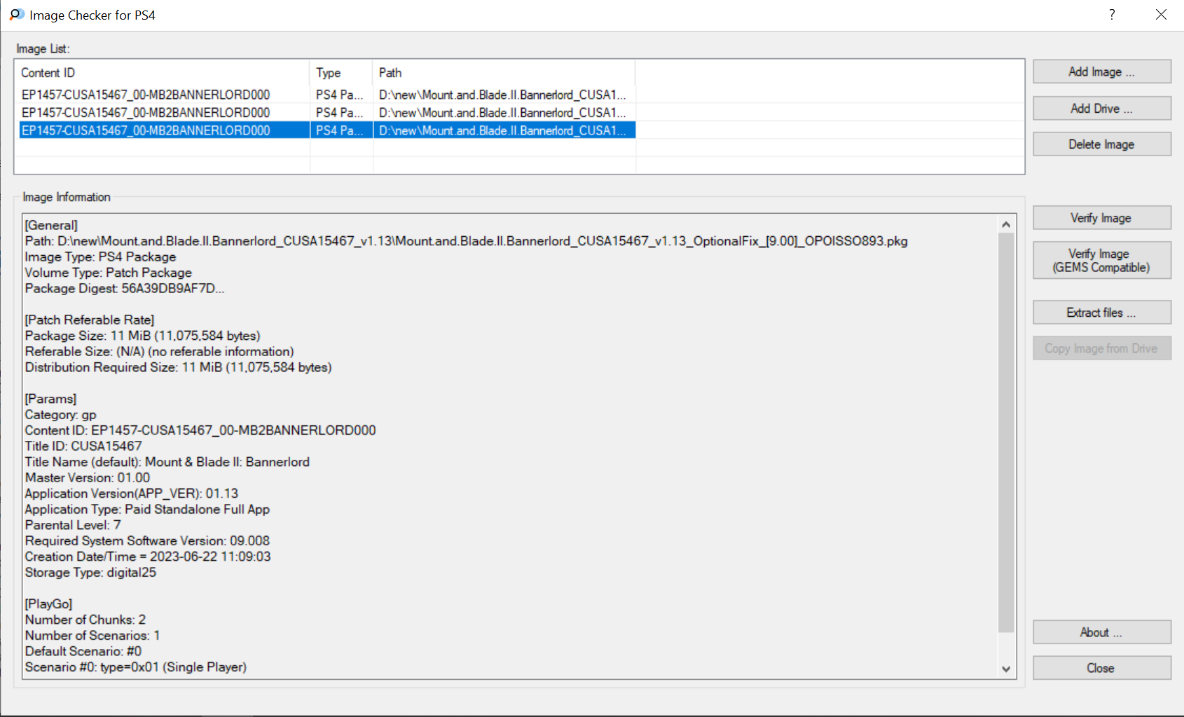
Task: Delete the selected image with Delete Image
Action: click(1101, 144)
